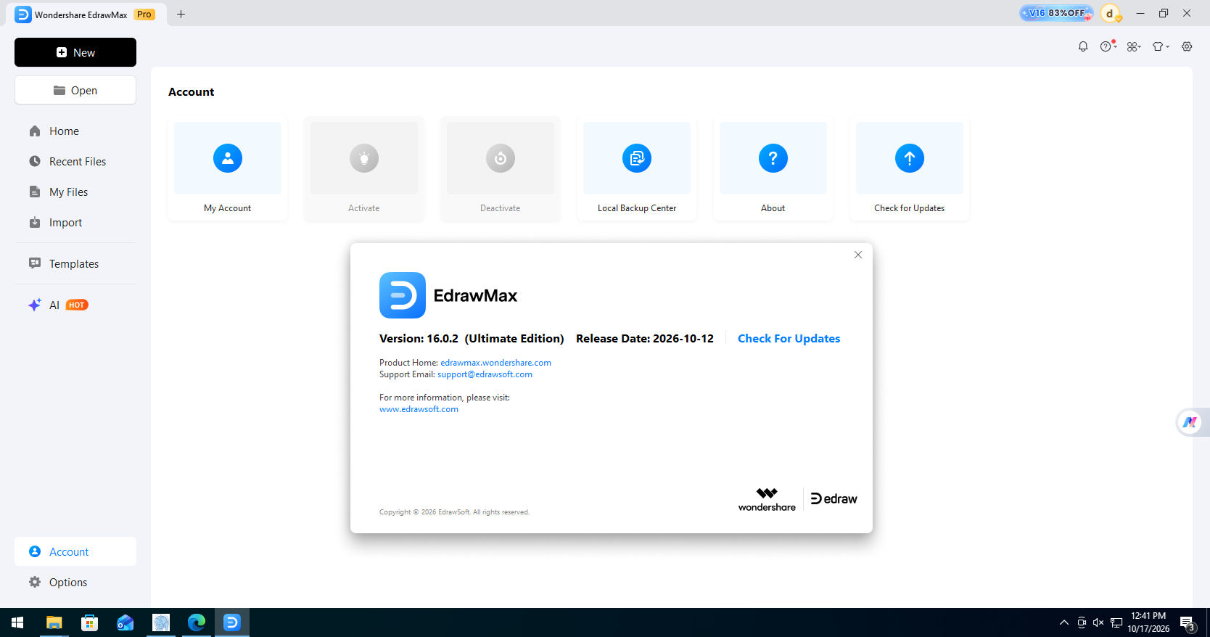Open Options in the sidebar
Viewport: 1210px width, 637px height.
click(x=75, y=582)
